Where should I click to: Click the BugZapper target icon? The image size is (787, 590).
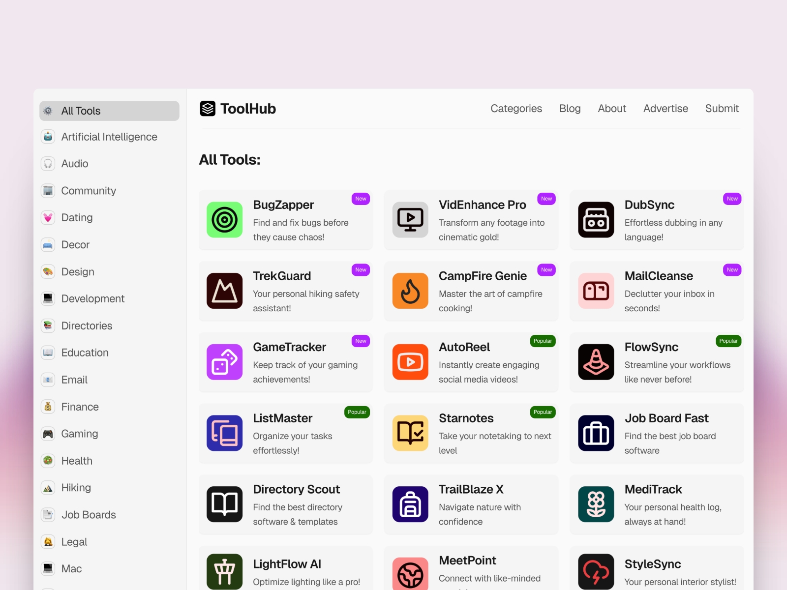(224, 220)
